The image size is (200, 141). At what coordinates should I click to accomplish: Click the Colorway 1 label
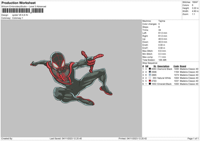pyautogui.click(x=17, y=18)
